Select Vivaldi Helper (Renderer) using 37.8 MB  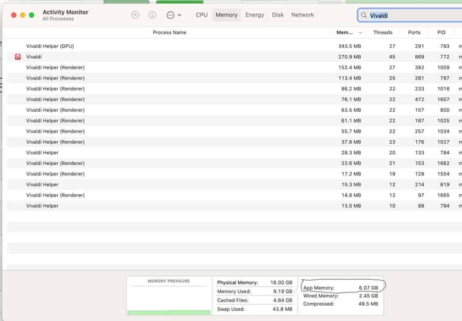(x=234, y=142)
